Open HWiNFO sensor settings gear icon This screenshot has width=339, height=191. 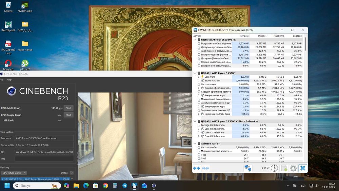(293, 168)
